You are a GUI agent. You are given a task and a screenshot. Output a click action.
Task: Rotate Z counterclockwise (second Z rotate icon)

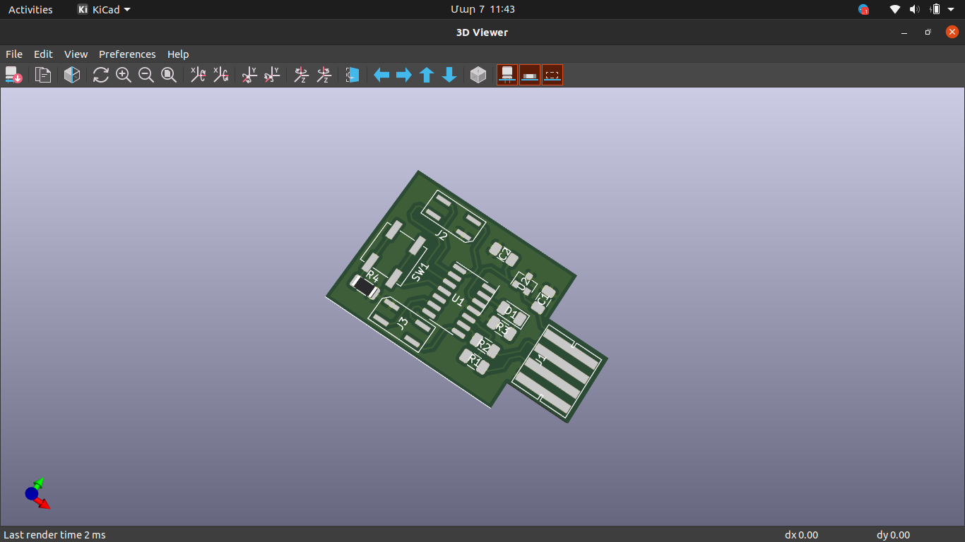(324, 75)
